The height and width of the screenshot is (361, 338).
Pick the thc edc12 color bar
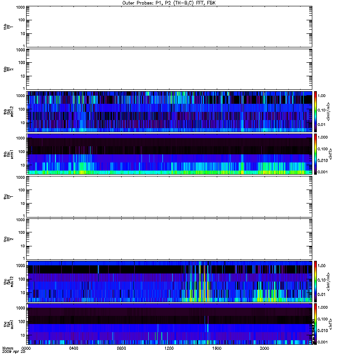(x=315, y=281)
